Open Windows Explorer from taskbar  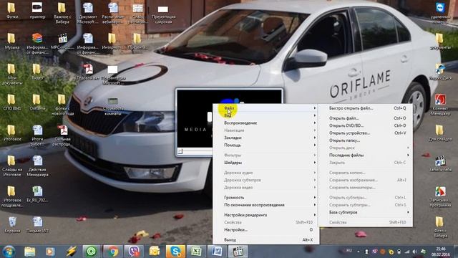click(29, 252)
